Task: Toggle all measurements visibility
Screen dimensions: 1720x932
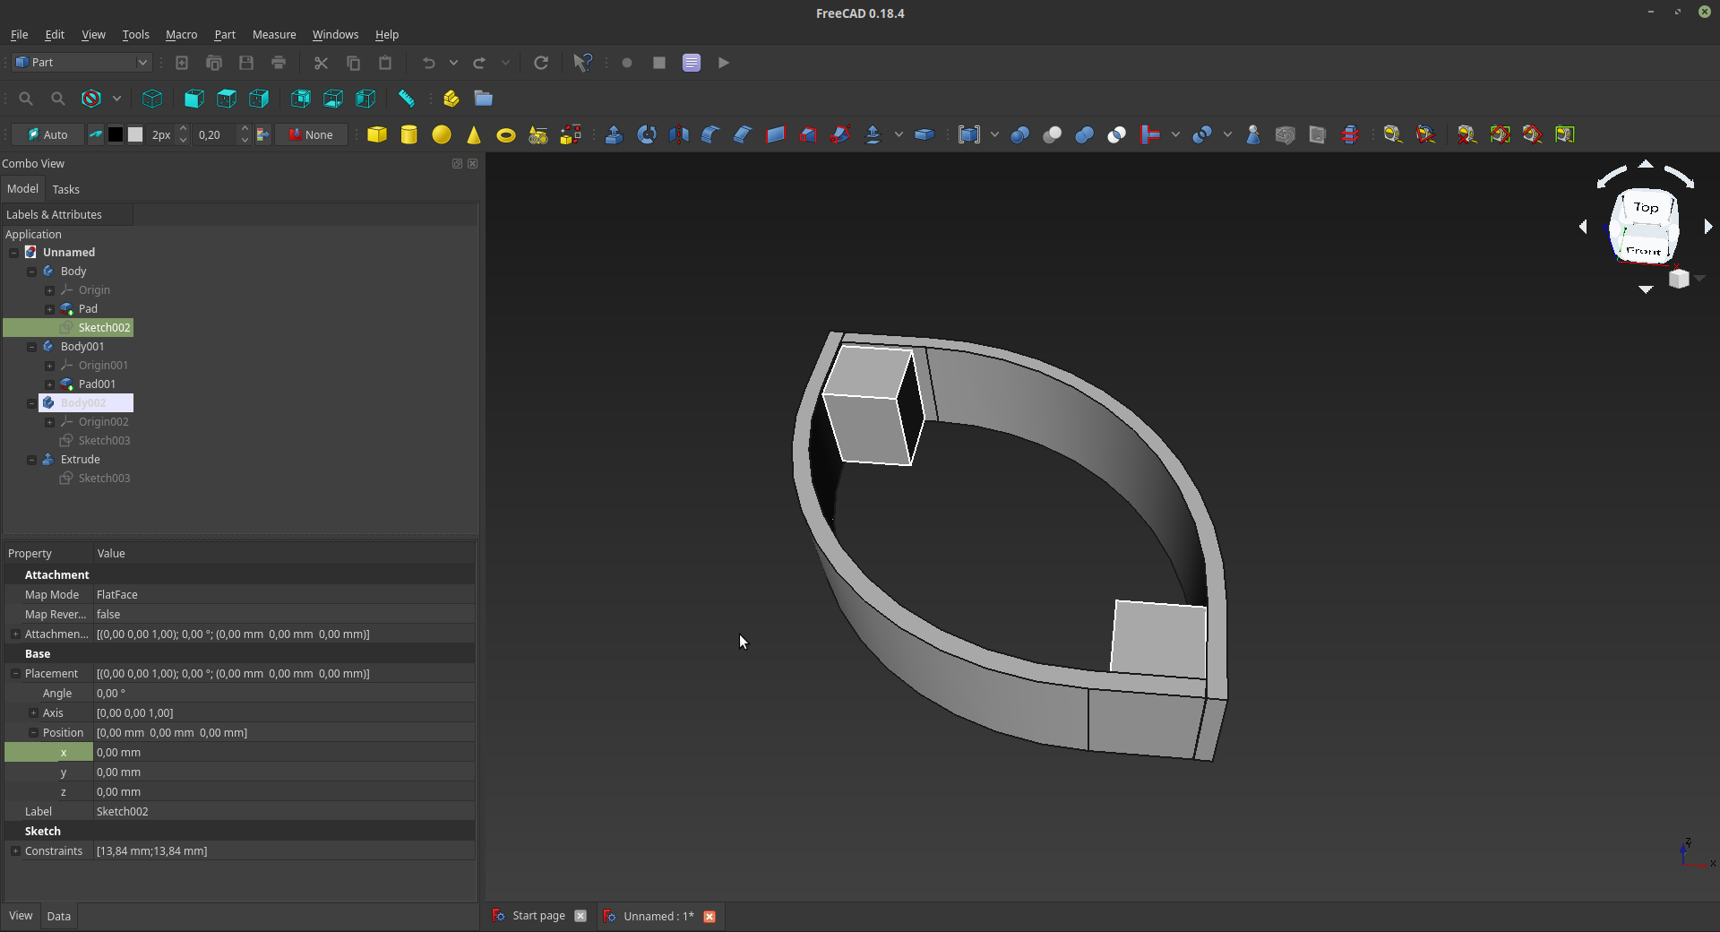Action: click(x=1500, y=134)
